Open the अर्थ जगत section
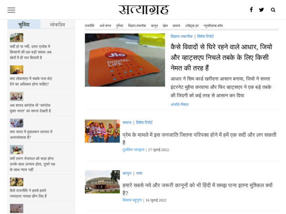 coord(105,26)
